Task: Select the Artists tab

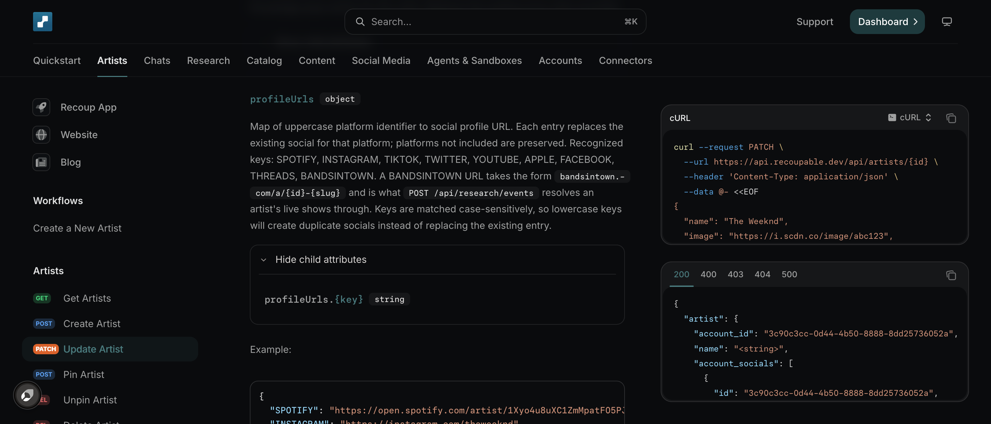Action: click(x=112, y=60)
